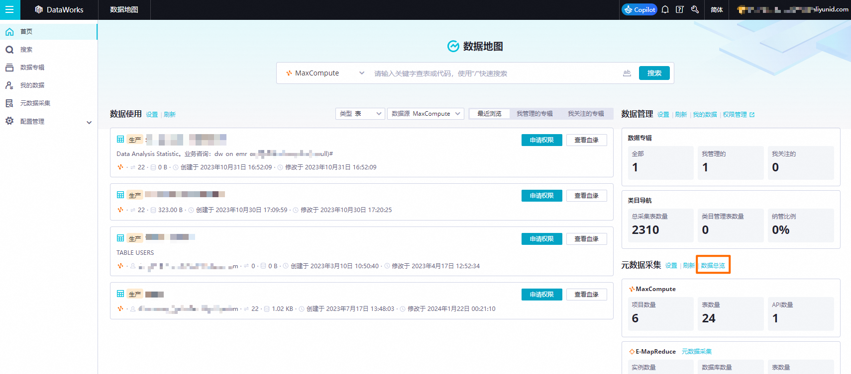Toggle the ab exact-match icon

point(627,73)
